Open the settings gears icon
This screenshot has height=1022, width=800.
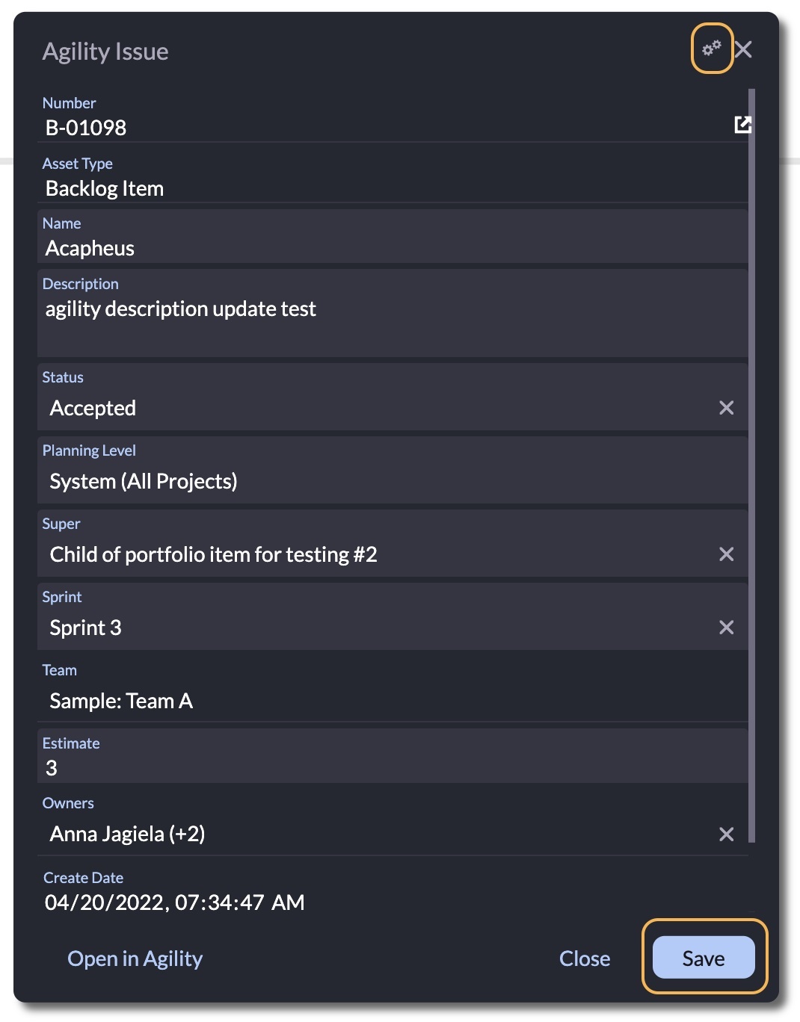click(x=711, y=49)
